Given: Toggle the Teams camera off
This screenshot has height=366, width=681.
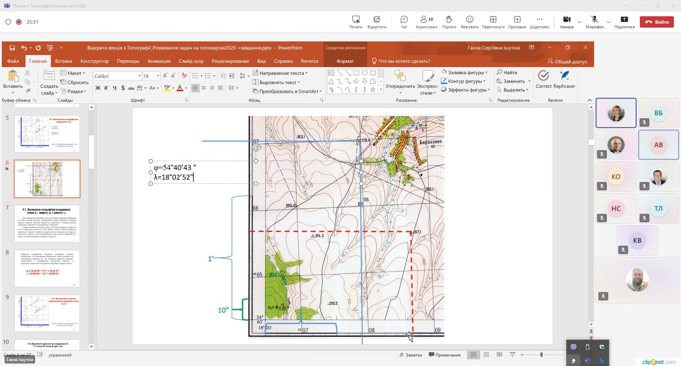Looking at the screenshot, I should click(566, 22).
